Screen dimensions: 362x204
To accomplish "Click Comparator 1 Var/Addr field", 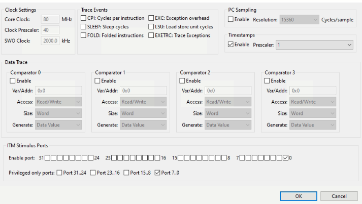I will click(143, 91).
